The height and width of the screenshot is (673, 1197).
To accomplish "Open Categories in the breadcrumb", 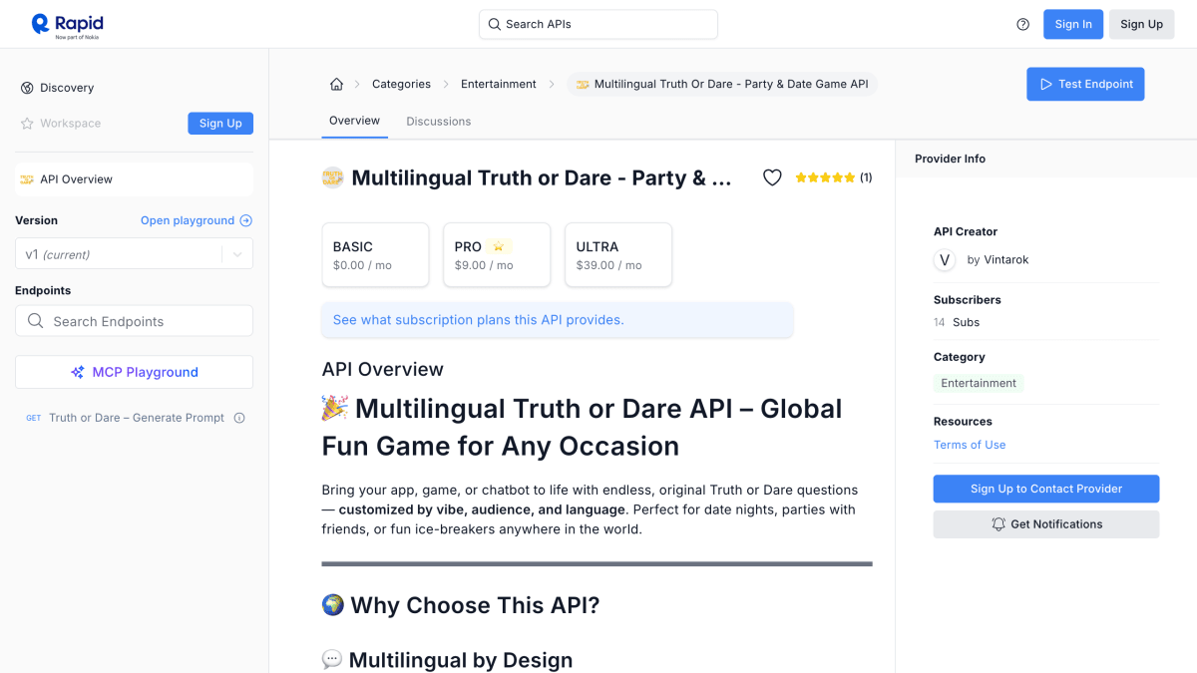I will (x=401, y=84).
